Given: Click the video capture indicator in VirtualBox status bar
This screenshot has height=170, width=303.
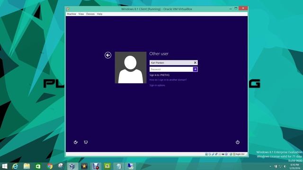Looking at the screenshot, I should click(226, 154).
